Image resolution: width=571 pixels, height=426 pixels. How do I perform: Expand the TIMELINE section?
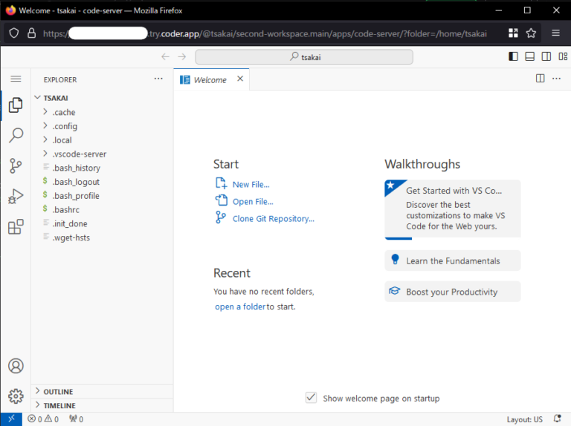59,406
